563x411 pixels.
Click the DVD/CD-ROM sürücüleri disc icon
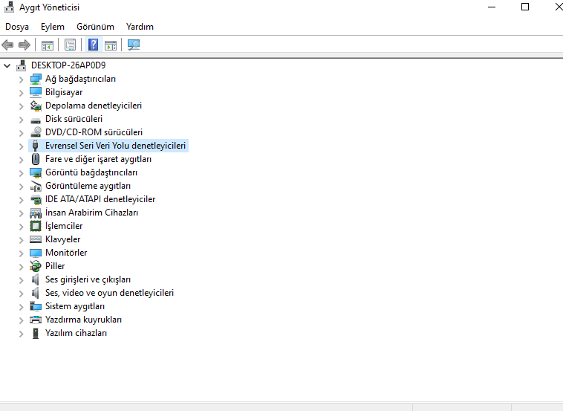pos(36,132)
